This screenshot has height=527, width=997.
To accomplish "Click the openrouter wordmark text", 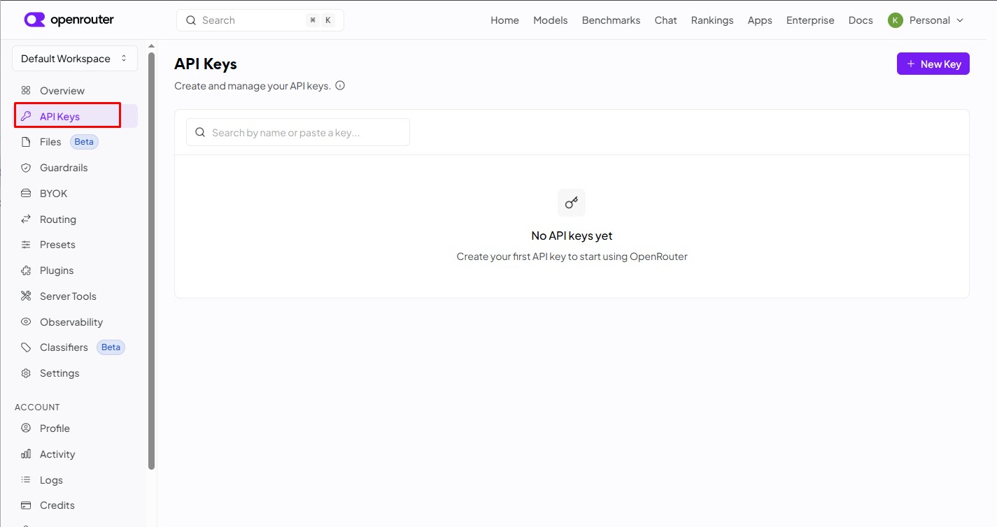I will (82, 20).
